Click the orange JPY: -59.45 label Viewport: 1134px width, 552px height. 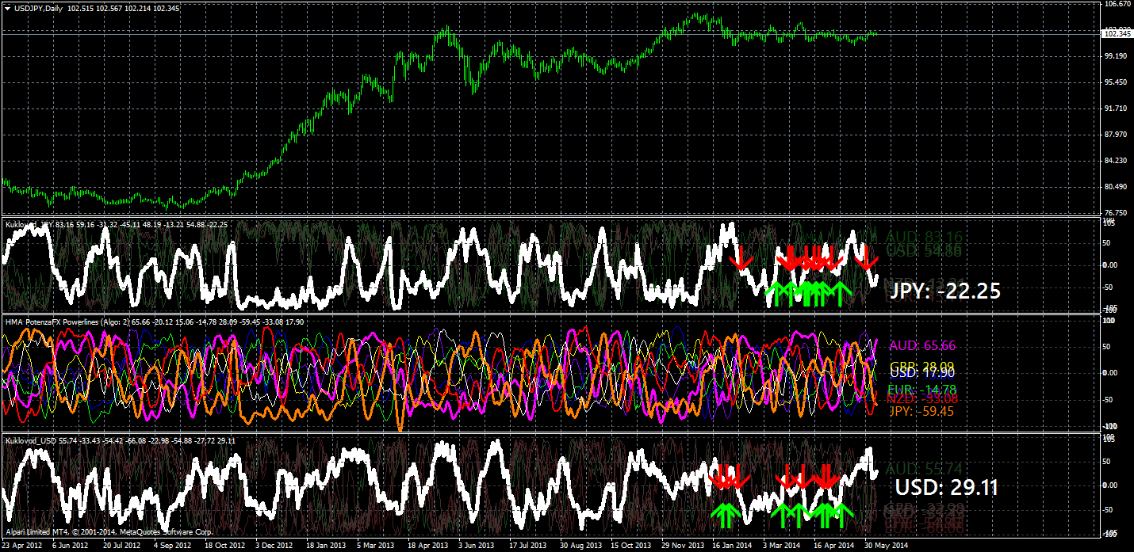(x=922, y=411)
